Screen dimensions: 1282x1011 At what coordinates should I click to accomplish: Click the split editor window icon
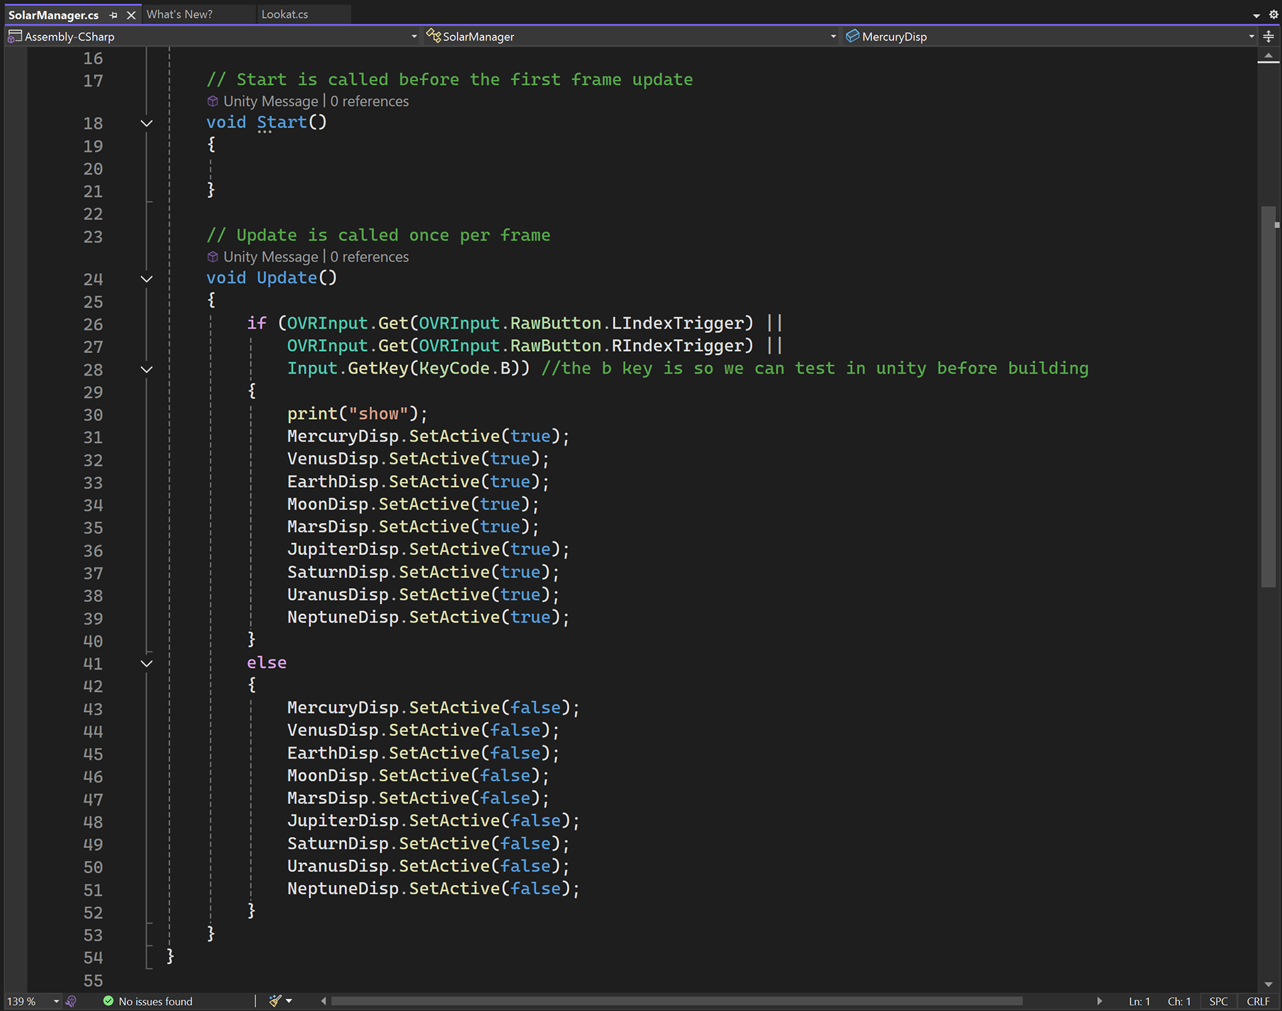point(1269,37)
